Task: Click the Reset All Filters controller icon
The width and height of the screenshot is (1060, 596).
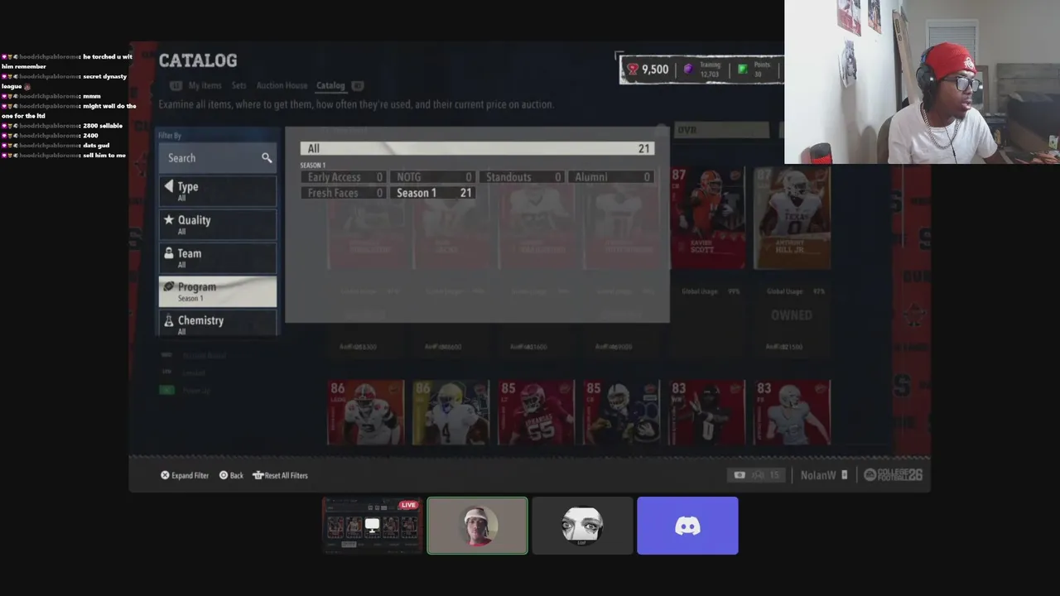Action: tap(258, 475)
